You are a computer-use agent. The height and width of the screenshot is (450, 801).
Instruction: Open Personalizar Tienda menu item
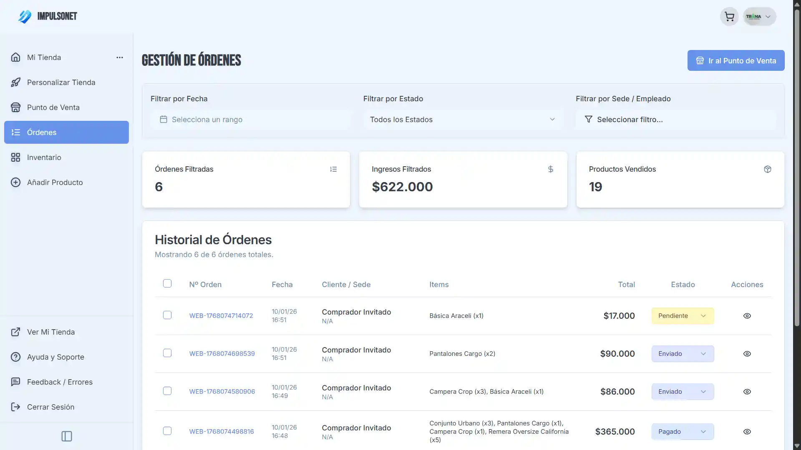(61, 82)
